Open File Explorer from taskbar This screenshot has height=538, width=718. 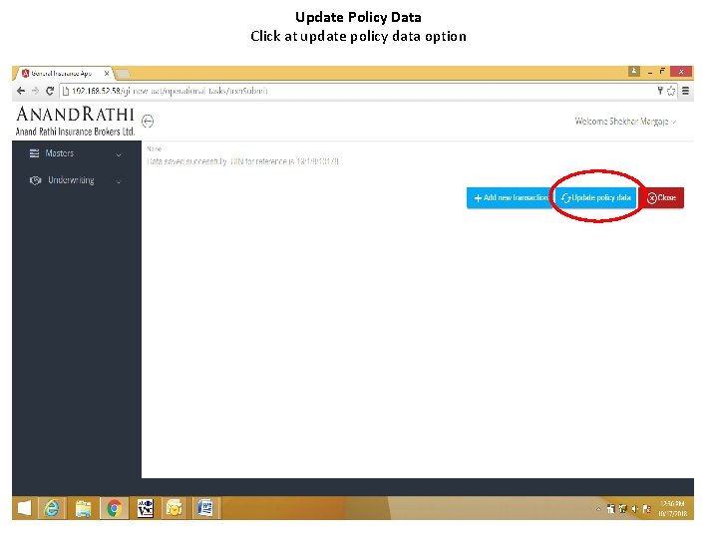[x=83, y=508]
